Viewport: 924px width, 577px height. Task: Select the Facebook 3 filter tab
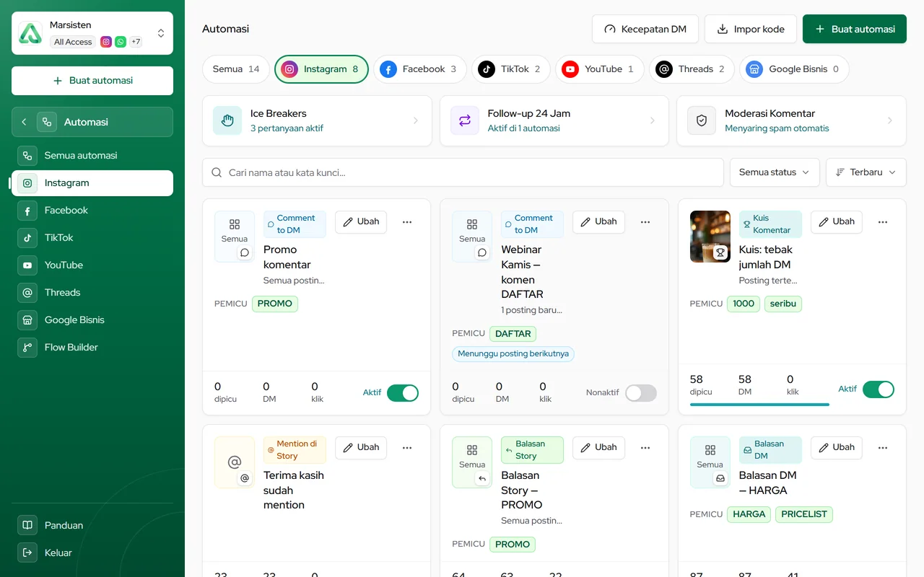pos(420,69)
